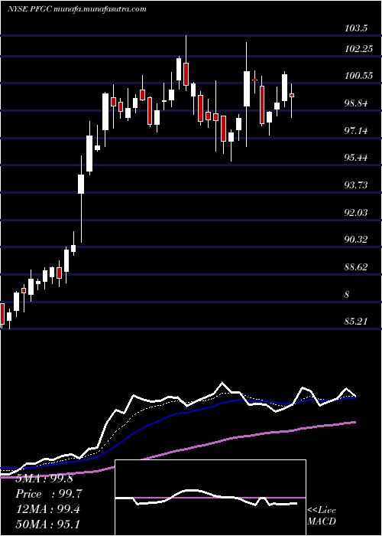Click the 100.55 price axis label

[x=358, y=76]
